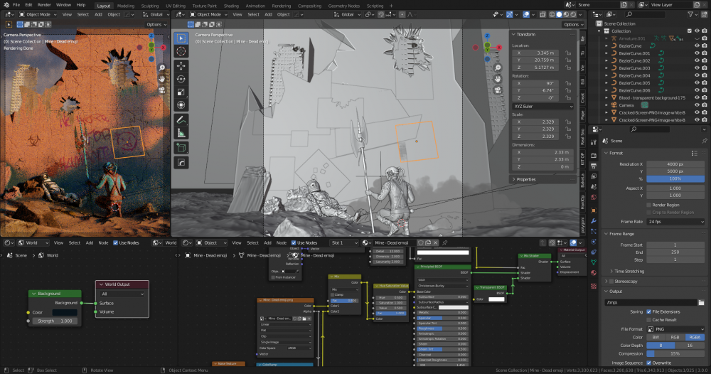Open the Add menu in main viewport header
The width and height of the screenshot is (711, 374).
coord(269,14)
